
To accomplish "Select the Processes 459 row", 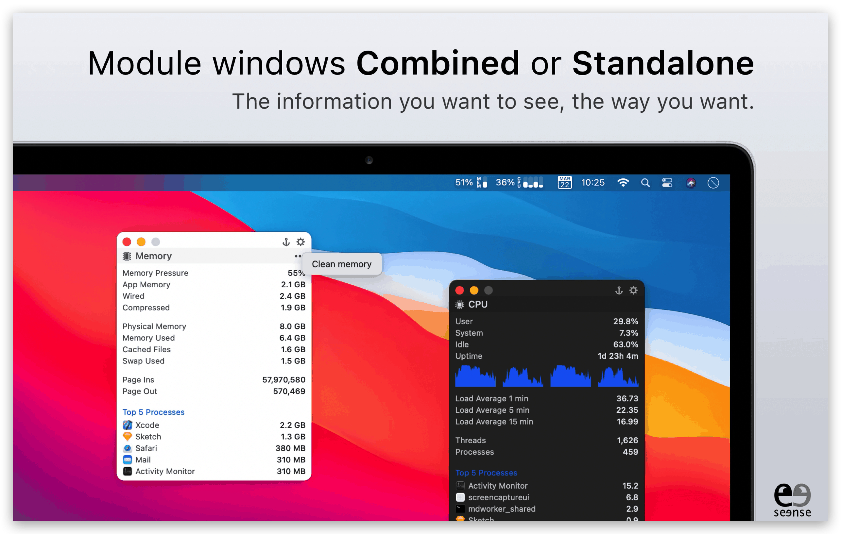I will coord(547,452).
